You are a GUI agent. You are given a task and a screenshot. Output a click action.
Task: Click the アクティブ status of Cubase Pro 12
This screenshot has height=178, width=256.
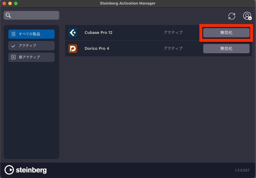point(173,33)
